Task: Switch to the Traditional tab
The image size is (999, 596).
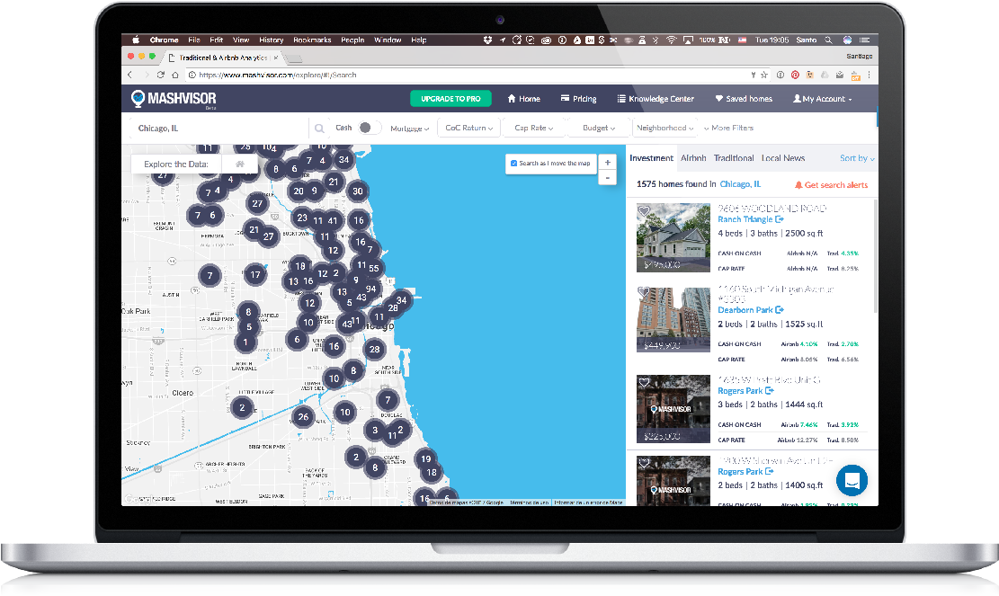Action: (734, 158)
